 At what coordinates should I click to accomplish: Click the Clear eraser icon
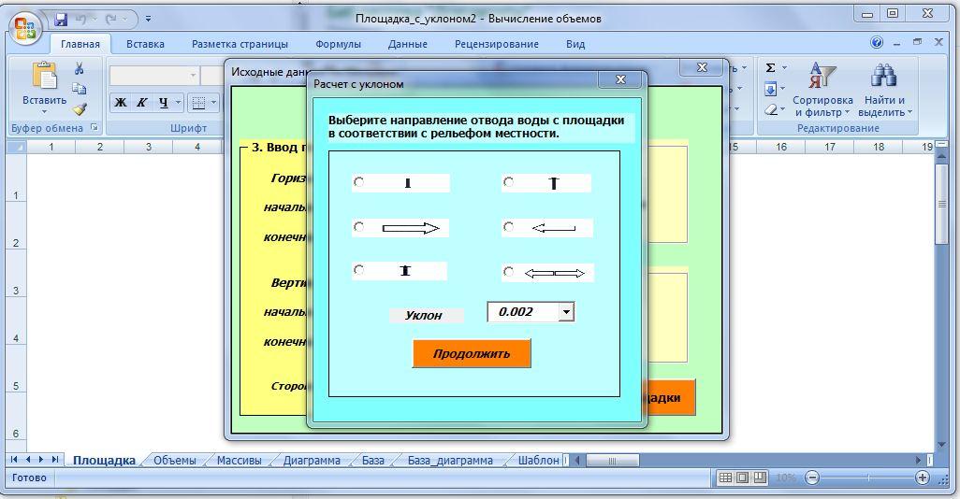tap(771, 110)
